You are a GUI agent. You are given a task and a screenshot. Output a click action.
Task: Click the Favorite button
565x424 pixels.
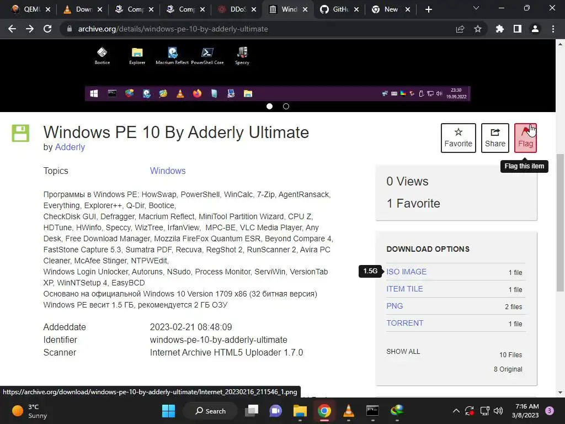[459, 138]
